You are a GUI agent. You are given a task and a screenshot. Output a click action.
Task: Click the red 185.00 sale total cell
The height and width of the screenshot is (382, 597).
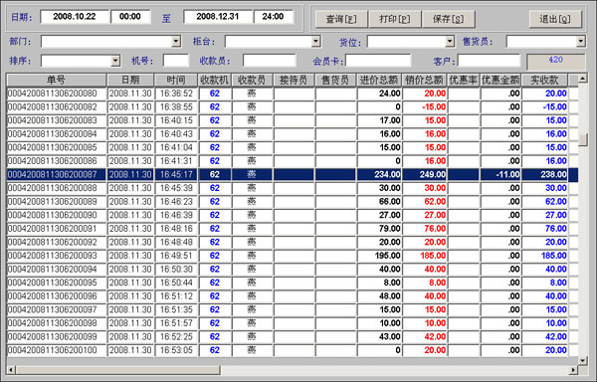click(425, 256)
